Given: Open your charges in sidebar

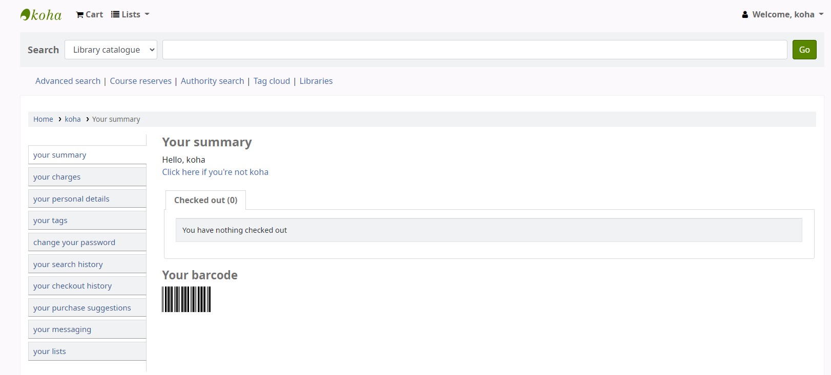Looking at the screenshot, I should [x=57, y=177].
